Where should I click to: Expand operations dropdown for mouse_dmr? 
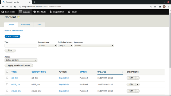[x=138, y=91]
